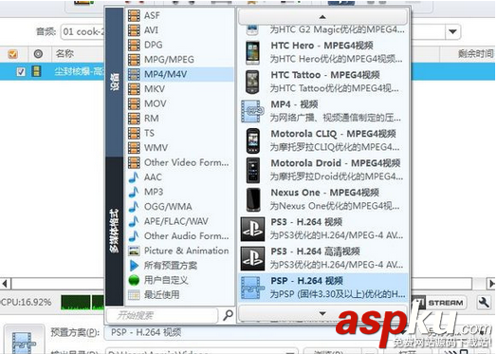Image resolution: width=497 pixels, height=354 pixels.
Task: Uncheck the file row checkbox
Action: point(21,72)
